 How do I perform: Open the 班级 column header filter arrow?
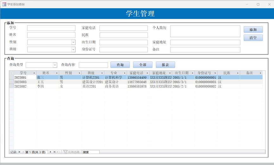coord(102,73)
